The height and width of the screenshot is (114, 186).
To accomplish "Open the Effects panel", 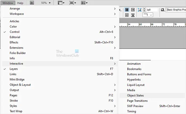I will point(60,42).
